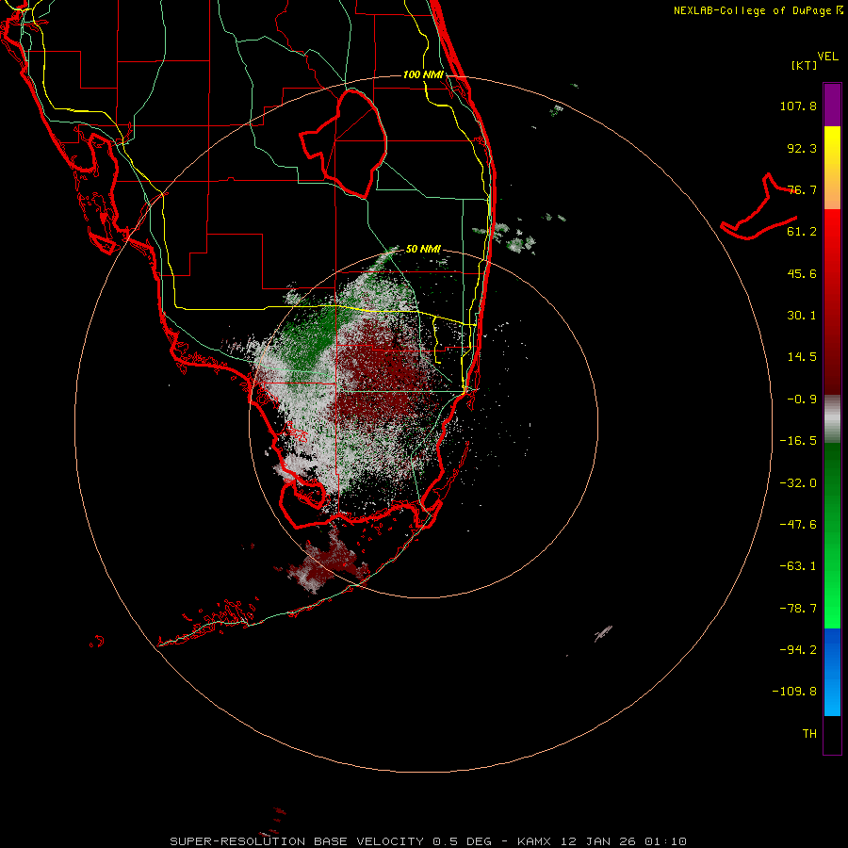Click the KAMX station identifier in the caption

tap(534, 841)
